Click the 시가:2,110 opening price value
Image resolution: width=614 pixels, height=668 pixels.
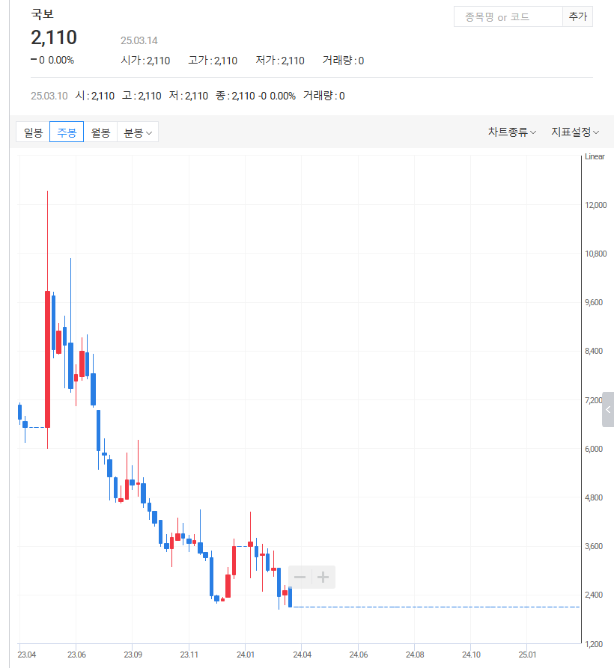point(145,61)
